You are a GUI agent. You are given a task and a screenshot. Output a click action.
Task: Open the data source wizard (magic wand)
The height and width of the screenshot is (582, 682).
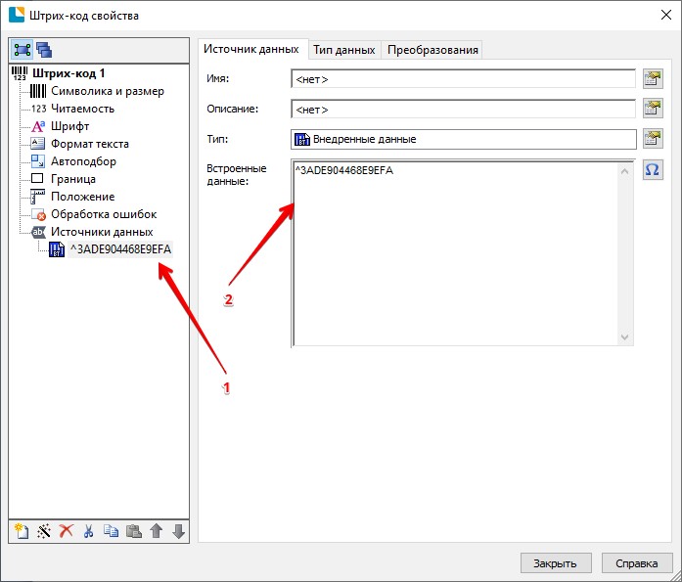coord(44,531)
